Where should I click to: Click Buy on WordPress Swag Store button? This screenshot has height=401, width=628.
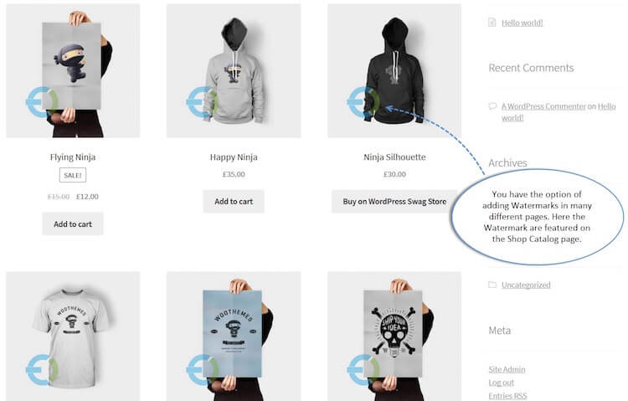pyautogui.click(x=394, y=202)
